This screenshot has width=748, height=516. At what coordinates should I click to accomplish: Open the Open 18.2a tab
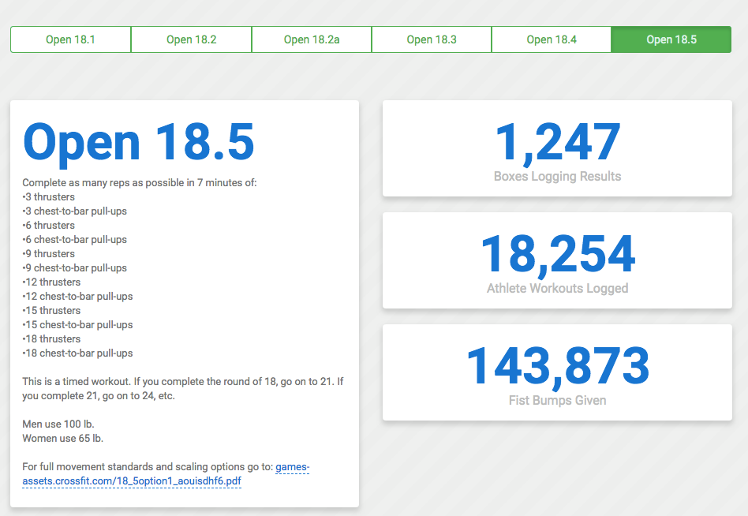[312, 39]
